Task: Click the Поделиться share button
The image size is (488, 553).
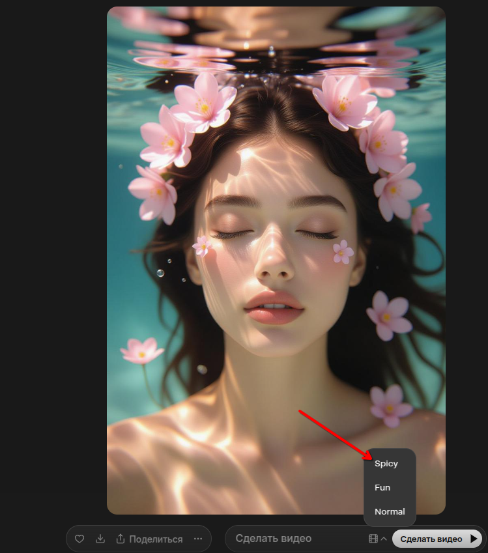Action: coord(149,539)
